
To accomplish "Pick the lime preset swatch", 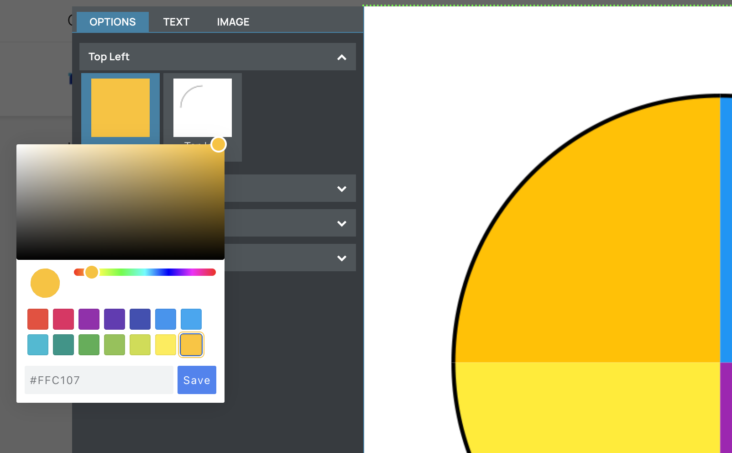I will pos(140,345).
